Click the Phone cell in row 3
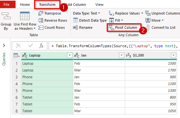 click(x=47, y=77)
